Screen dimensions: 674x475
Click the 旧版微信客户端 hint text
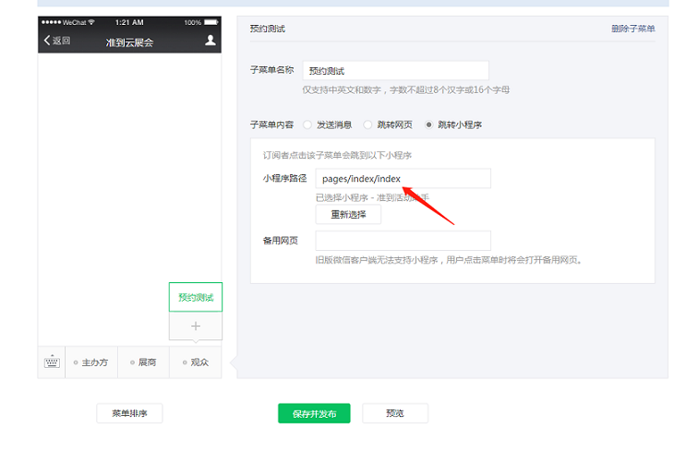pyautogui.click(x=449, y=260)
